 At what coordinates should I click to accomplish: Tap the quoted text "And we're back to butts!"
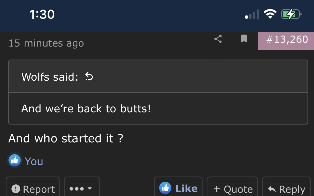point(86,109)
